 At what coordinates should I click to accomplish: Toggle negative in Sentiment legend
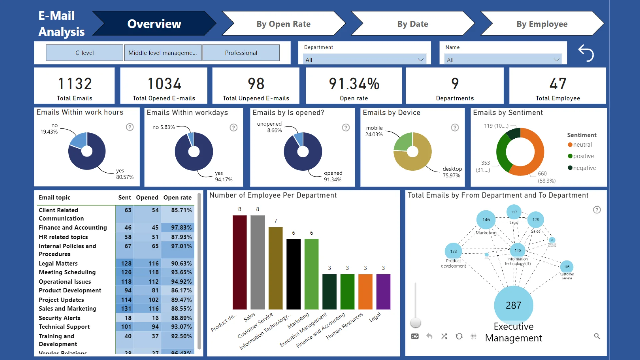pyautogui.click(x=582, y=168)
